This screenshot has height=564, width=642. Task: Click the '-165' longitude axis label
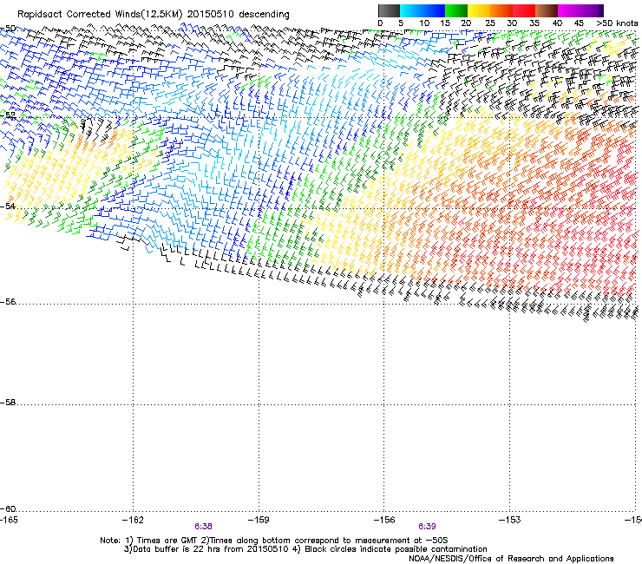9,520
